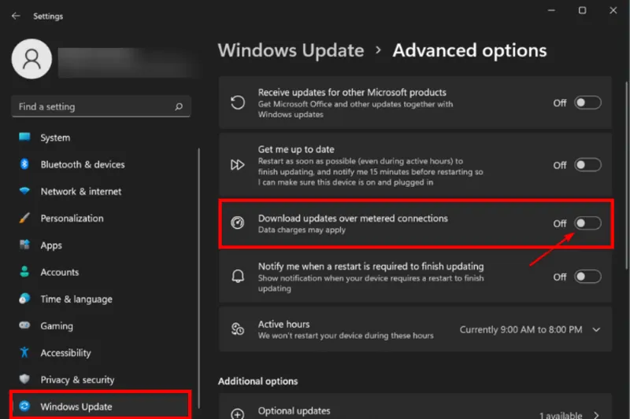Viewport: 630px width, 419px height.
Task: Click the Privacy & security shield icon
Action: click(24, 380)
